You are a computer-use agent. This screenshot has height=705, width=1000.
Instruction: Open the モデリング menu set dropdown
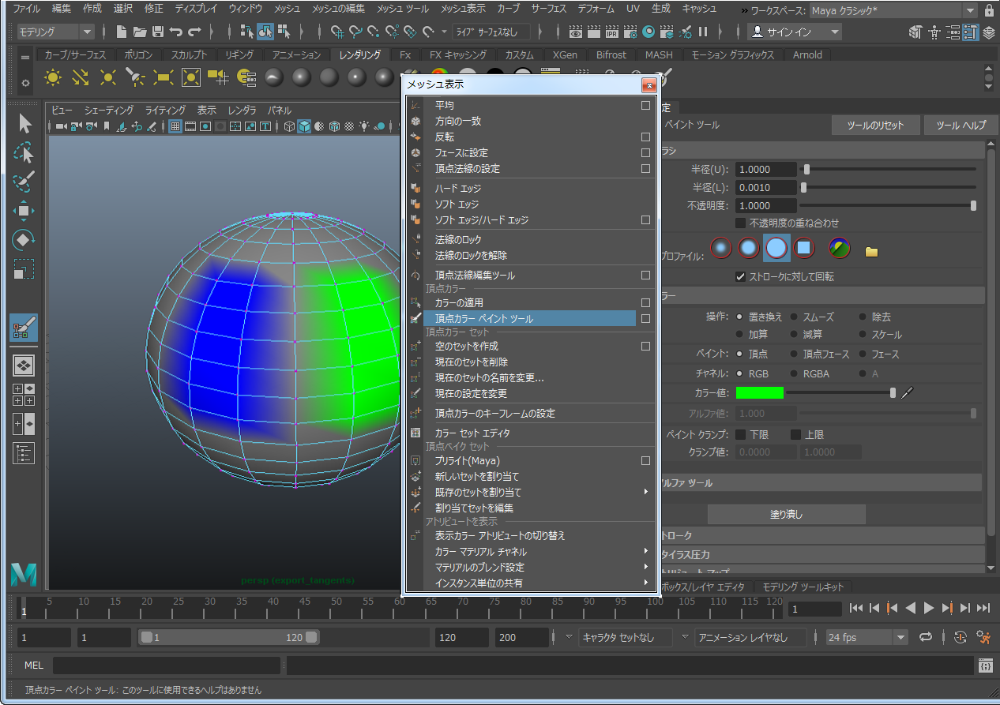coord(55,32)
